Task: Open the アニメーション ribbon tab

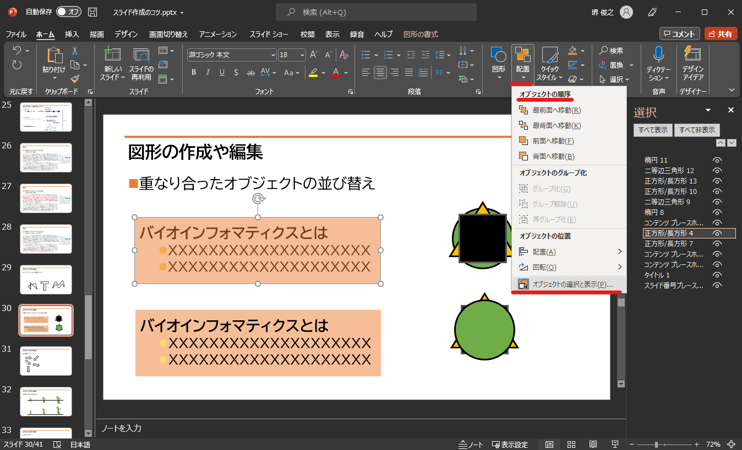Action: 218,34
